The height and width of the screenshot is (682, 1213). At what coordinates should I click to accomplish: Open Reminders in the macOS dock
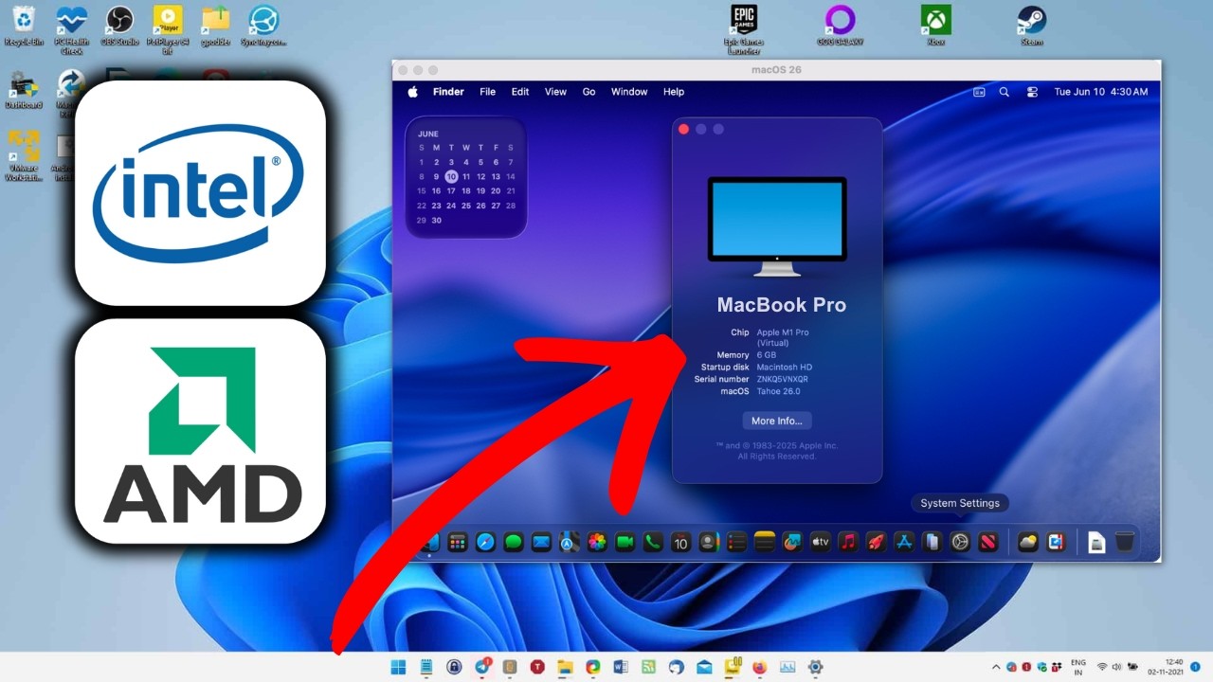736,543
